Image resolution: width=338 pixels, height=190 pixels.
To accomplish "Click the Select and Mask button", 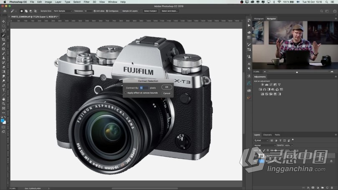I will click(169, 11).
